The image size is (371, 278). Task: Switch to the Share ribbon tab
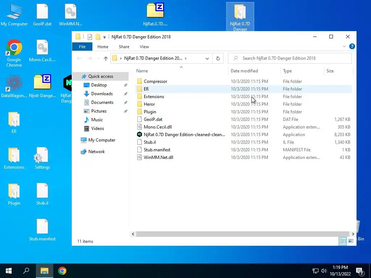click(x=124, y=47)
